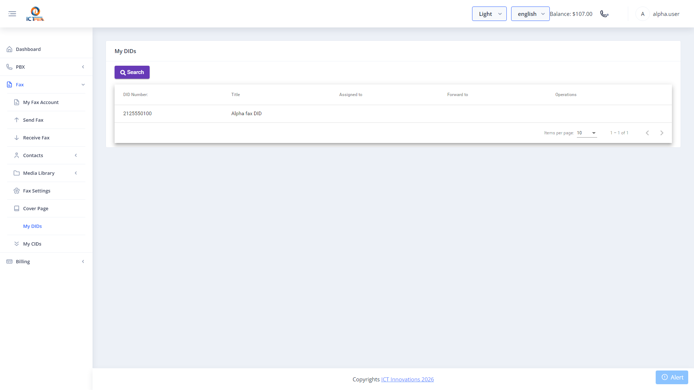Viewport: 694px width, 390px height.
Task: Click the Contacts person icon
Action: tap(17, 155)
